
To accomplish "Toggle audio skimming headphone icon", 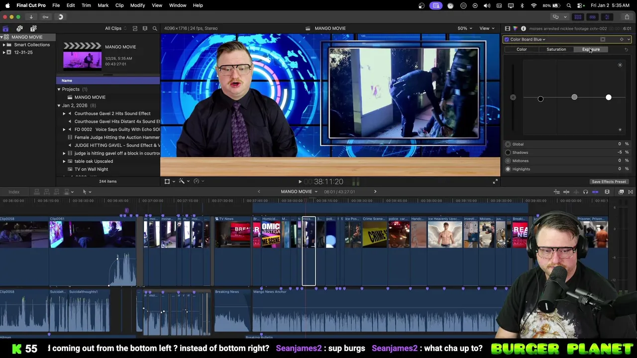I will point(585,192).
